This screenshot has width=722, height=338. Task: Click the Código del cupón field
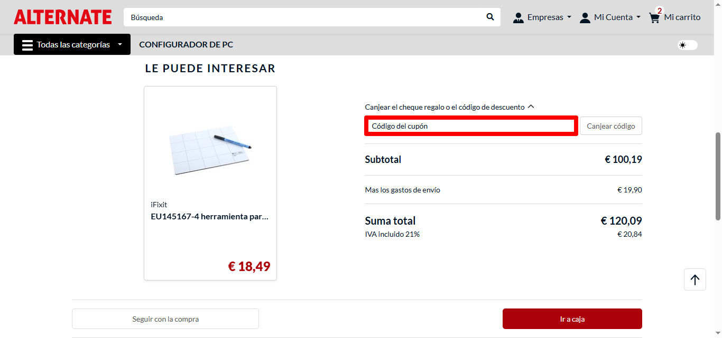[471, 126]
